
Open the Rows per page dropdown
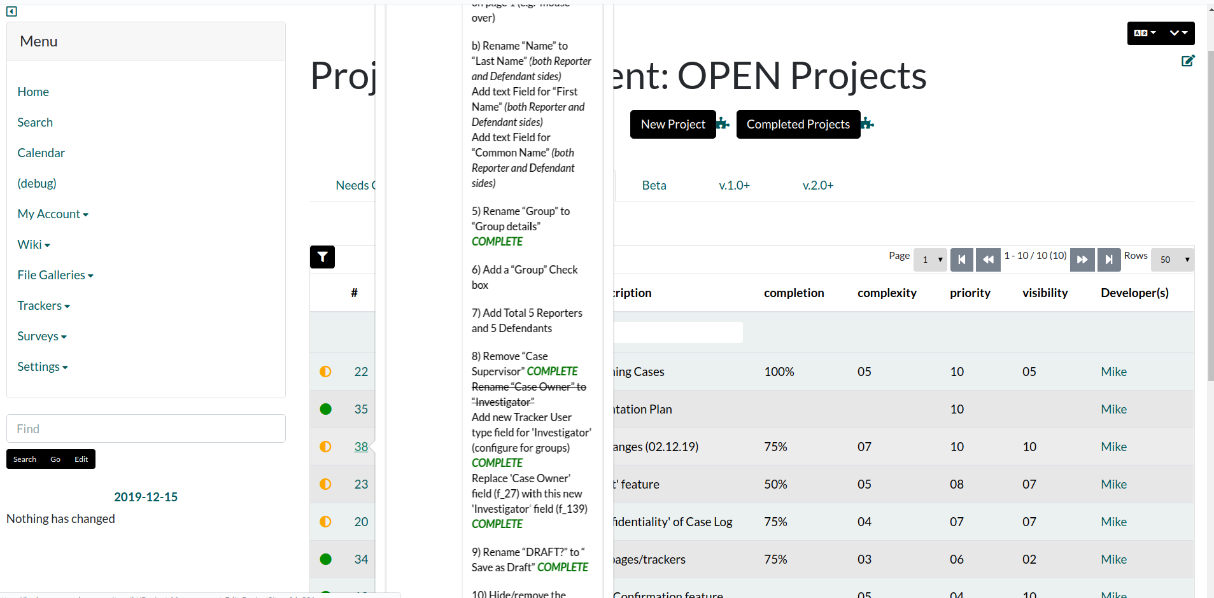[1173, 260]
